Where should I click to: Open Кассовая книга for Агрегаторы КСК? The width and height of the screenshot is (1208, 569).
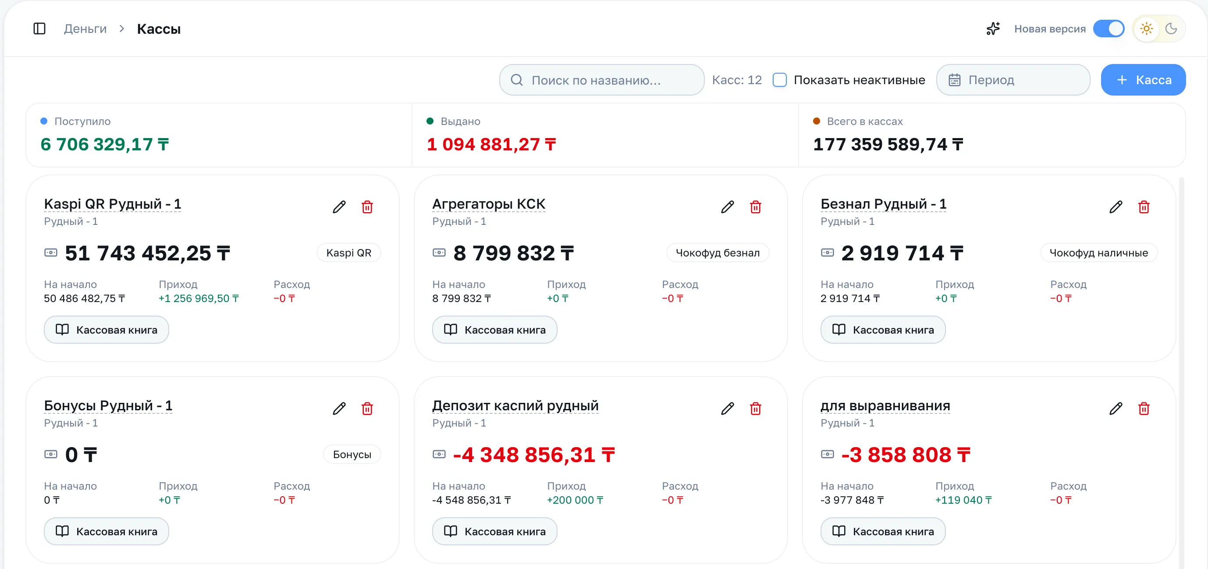(x=495, y=330)
